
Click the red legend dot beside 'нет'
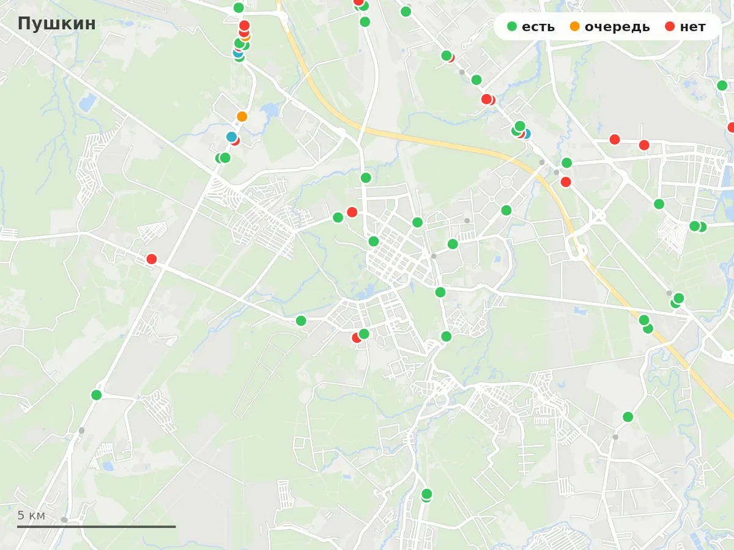[x=670, y=27]
